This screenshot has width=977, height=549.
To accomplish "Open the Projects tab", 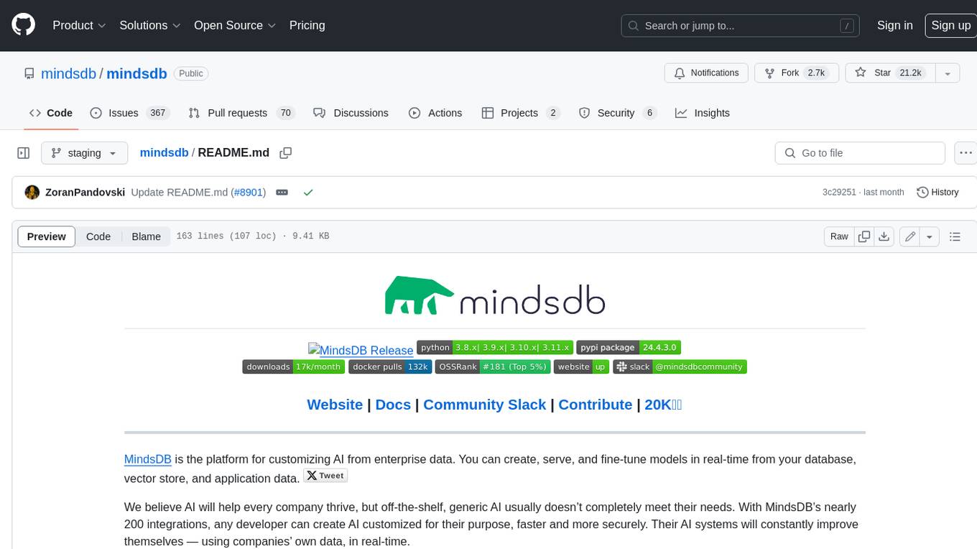I will point(521,113).
